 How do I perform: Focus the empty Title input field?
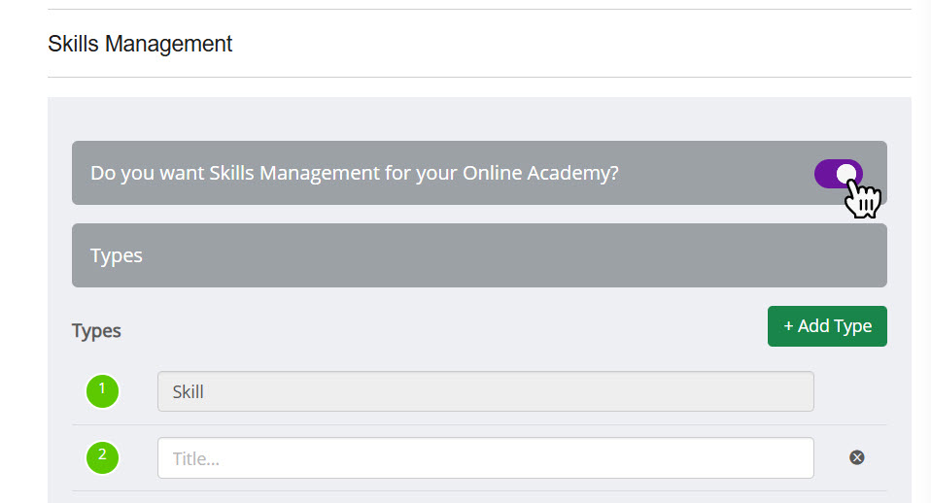pyautogui.click(x=485, y=457)
